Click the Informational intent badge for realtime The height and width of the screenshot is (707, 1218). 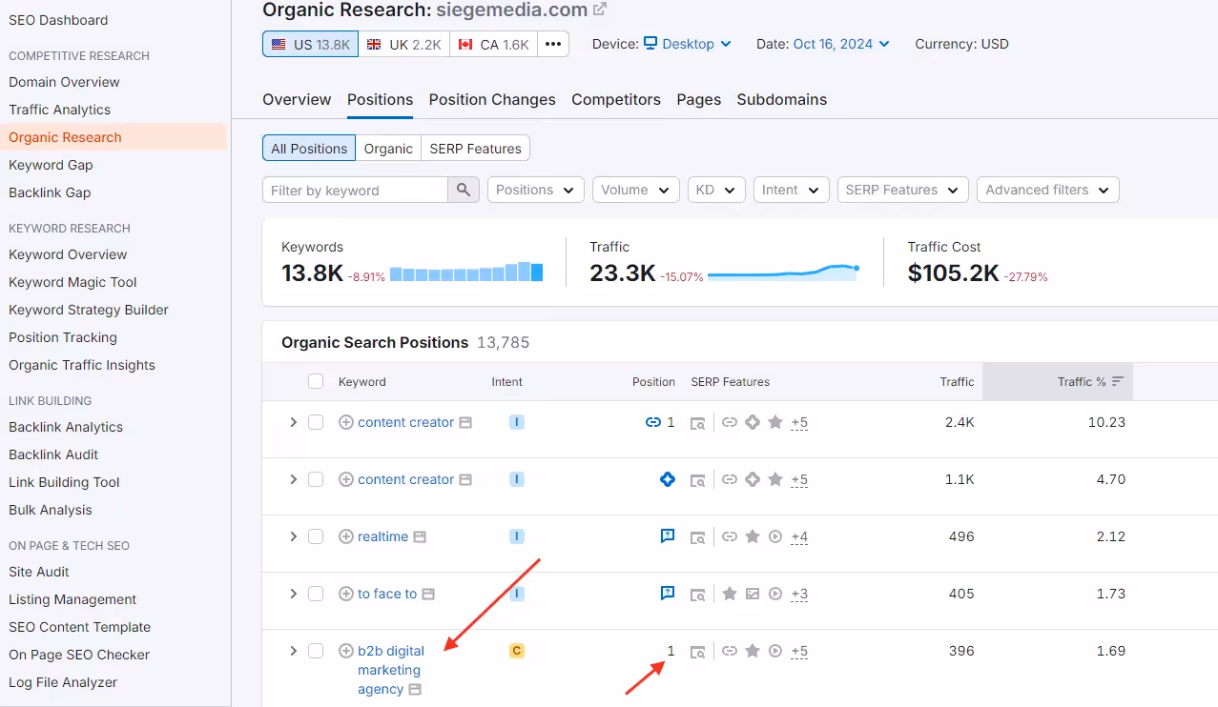(517, 536)
